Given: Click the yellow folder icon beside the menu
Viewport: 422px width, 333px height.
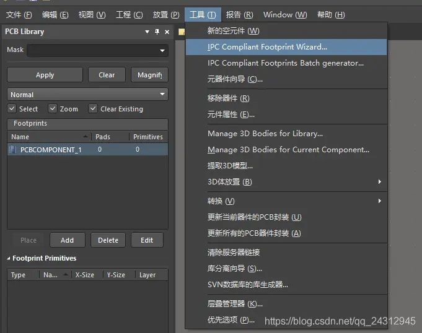Looking at the screenshot, I should point(182,32).
